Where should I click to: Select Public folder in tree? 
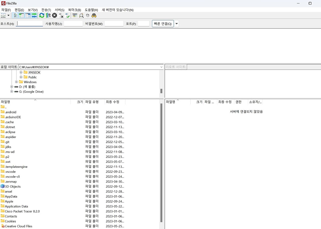[32, 77]
